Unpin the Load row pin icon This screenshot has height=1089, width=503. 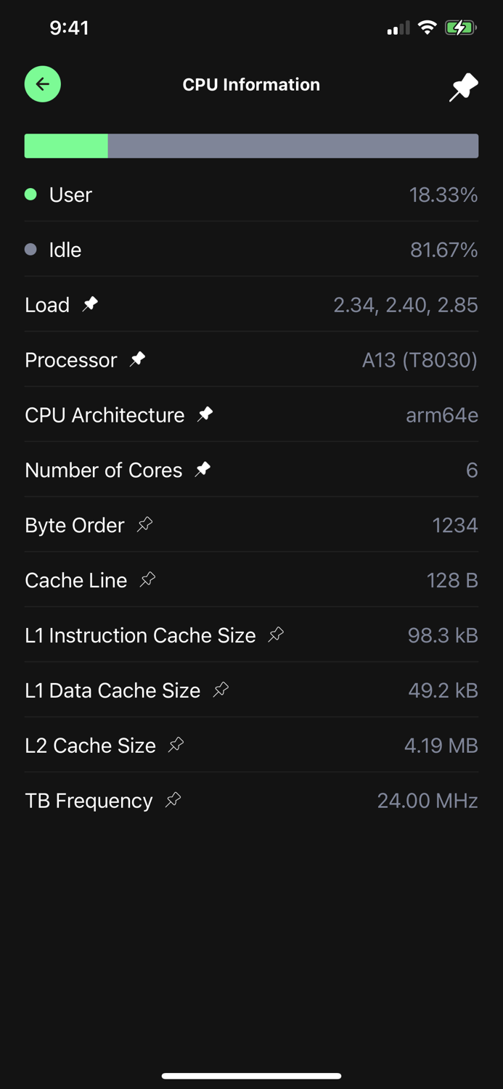(x=91, y=304)
